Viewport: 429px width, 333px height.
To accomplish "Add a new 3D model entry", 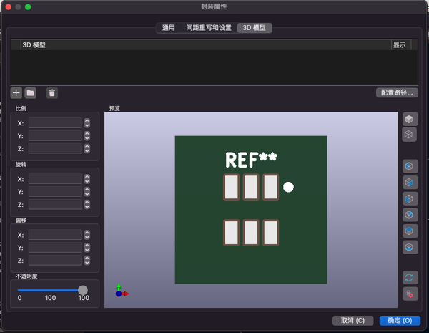I will 16,92.
